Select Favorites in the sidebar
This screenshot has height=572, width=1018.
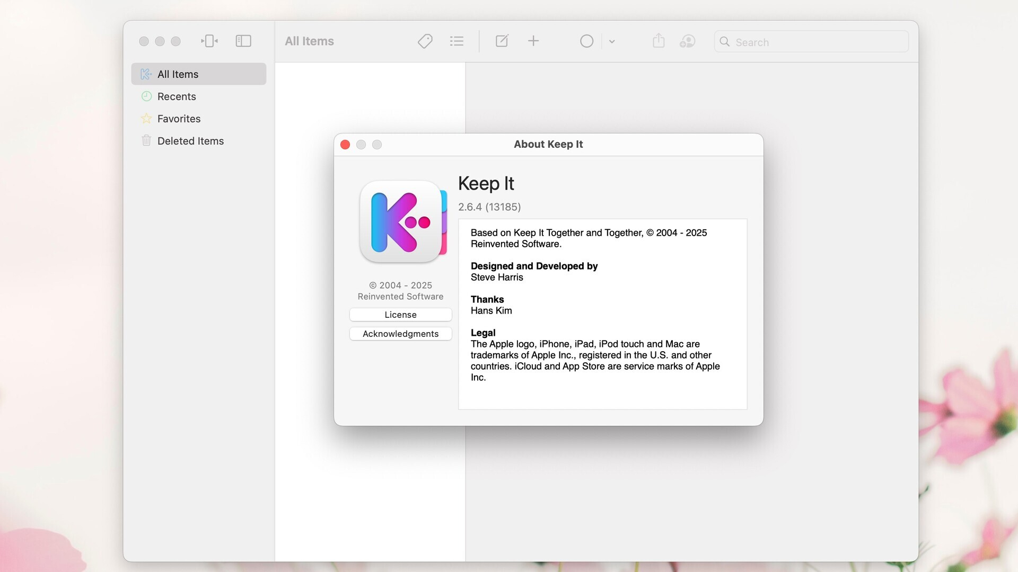tap(178, 119)
